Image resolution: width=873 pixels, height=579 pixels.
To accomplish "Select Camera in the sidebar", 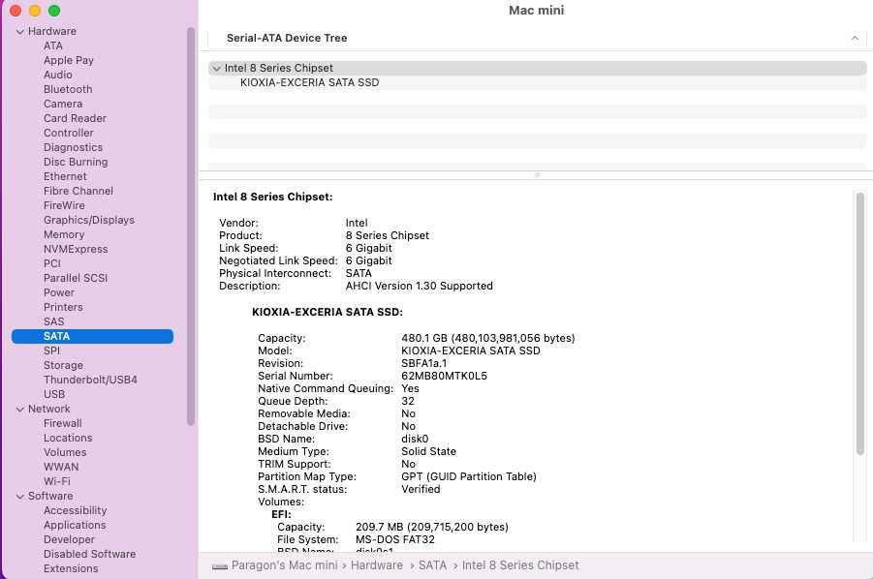I will (63, 104).
